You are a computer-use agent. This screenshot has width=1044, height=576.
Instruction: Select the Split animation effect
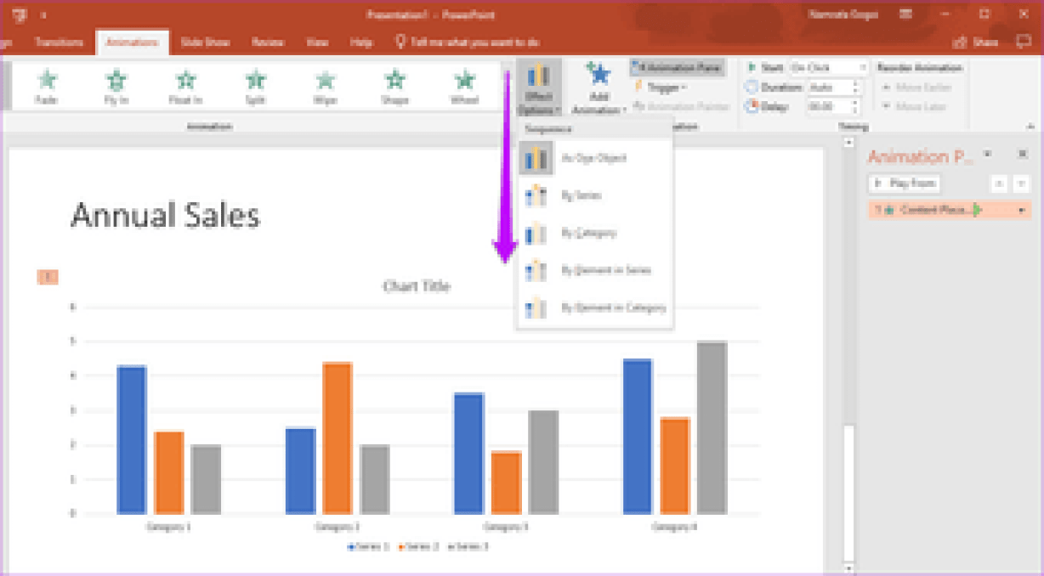[x=255, y=87]
